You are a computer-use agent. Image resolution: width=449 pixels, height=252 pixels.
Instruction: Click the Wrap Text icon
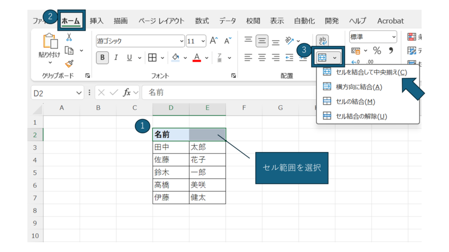[x=322, y=41]
